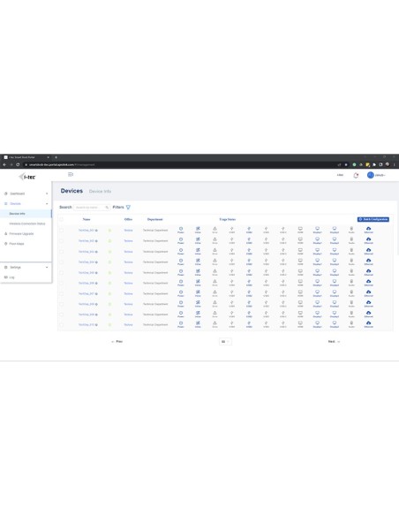Click the Power icon in the TechDep_001 row
Screen dimensions: 399x516
[x=181, y=228]
